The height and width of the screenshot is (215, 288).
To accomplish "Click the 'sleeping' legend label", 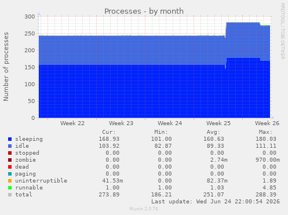I will coord(29,139).
